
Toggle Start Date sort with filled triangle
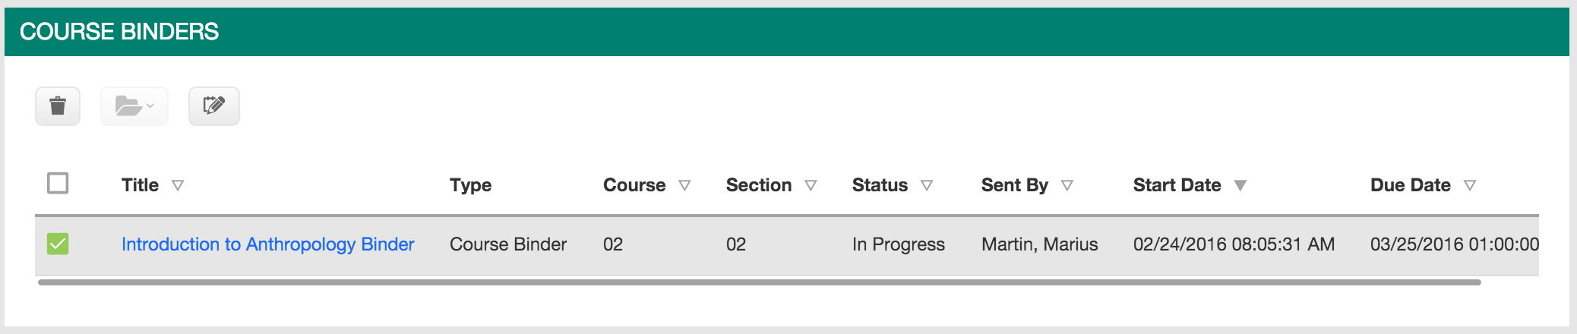point(1240,185)
